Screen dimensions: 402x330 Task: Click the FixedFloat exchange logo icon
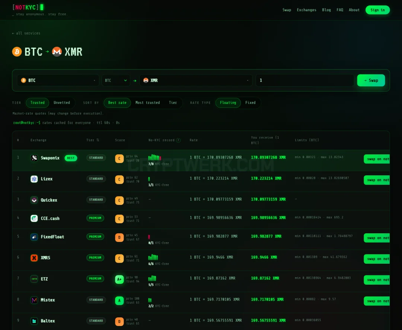[34, 237]
